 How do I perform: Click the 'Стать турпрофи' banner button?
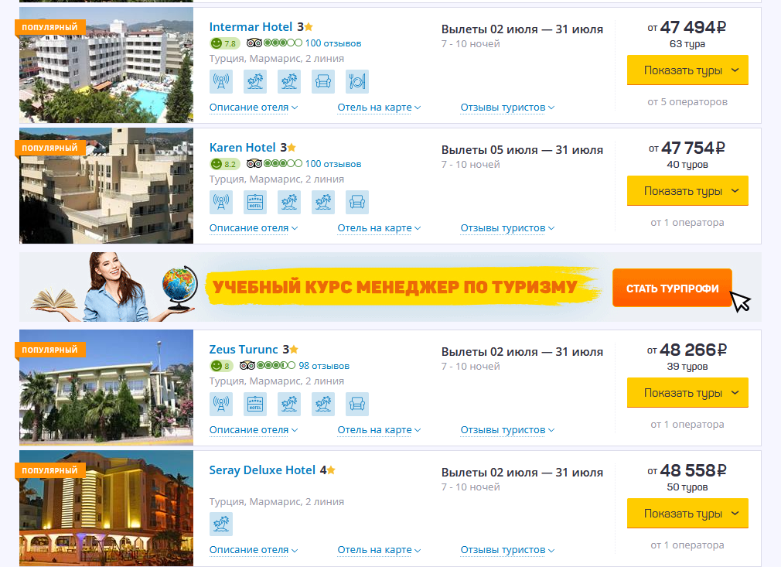[672, 288]
